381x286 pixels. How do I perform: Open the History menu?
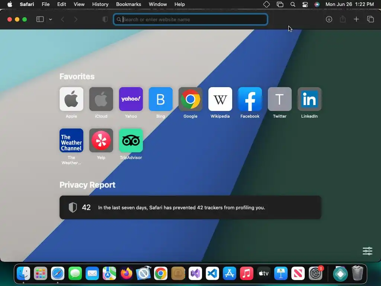(100, 4)
